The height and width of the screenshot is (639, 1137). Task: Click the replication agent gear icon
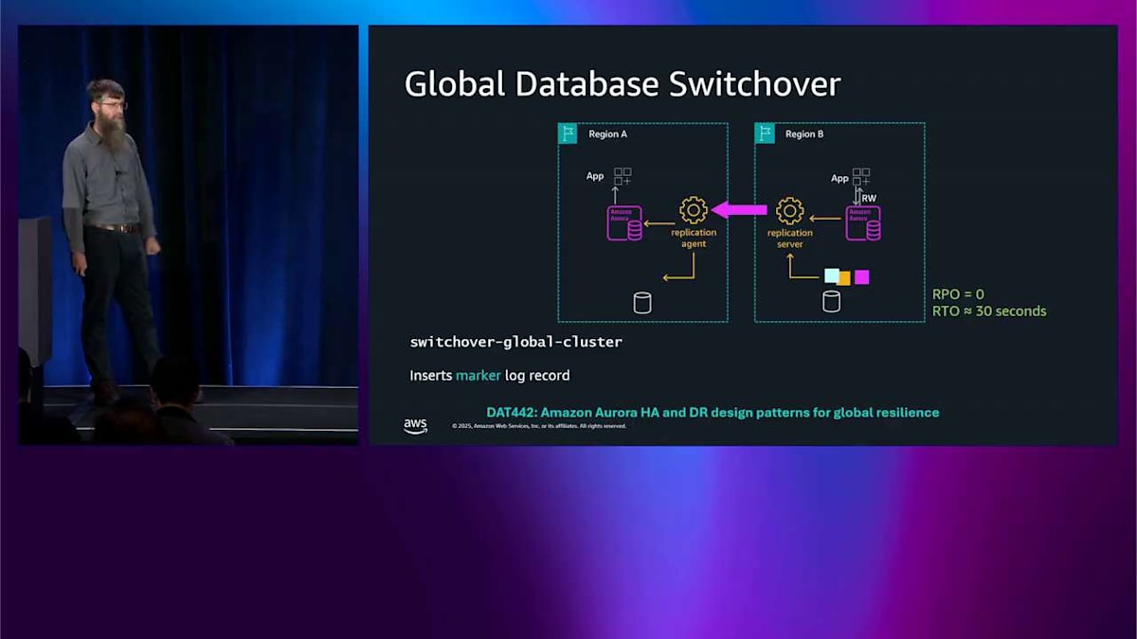(694, 210)
